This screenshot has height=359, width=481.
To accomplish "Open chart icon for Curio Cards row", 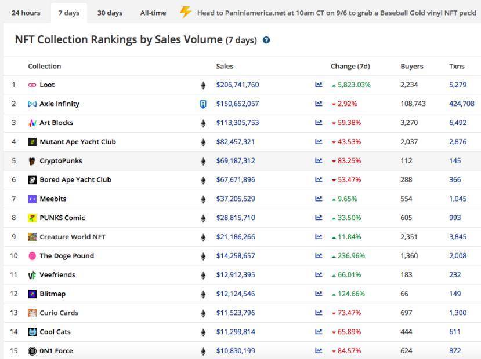I will click(319, 313).
